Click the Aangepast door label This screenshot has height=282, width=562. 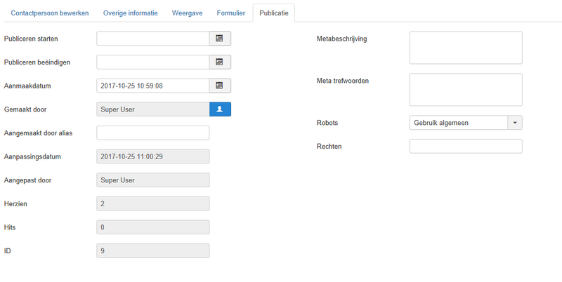point(27,180)
